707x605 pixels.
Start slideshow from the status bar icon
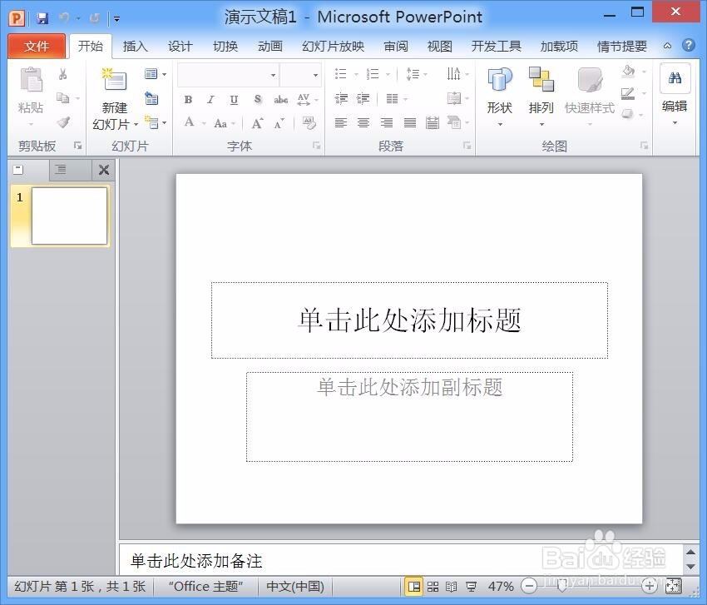pos(472,586)
